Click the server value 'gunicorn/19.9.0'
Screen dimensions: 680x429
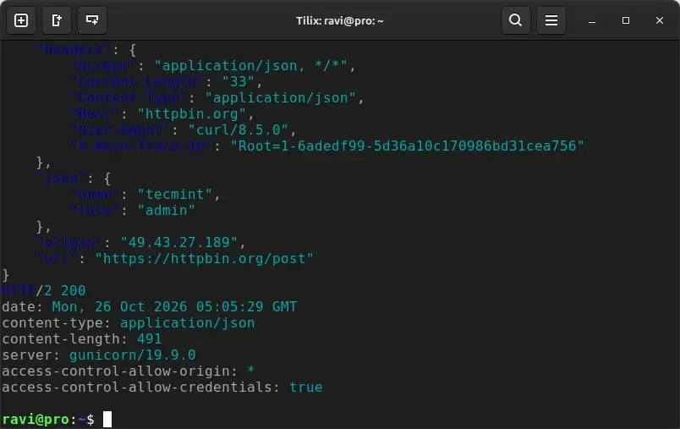tap(132, 355)
